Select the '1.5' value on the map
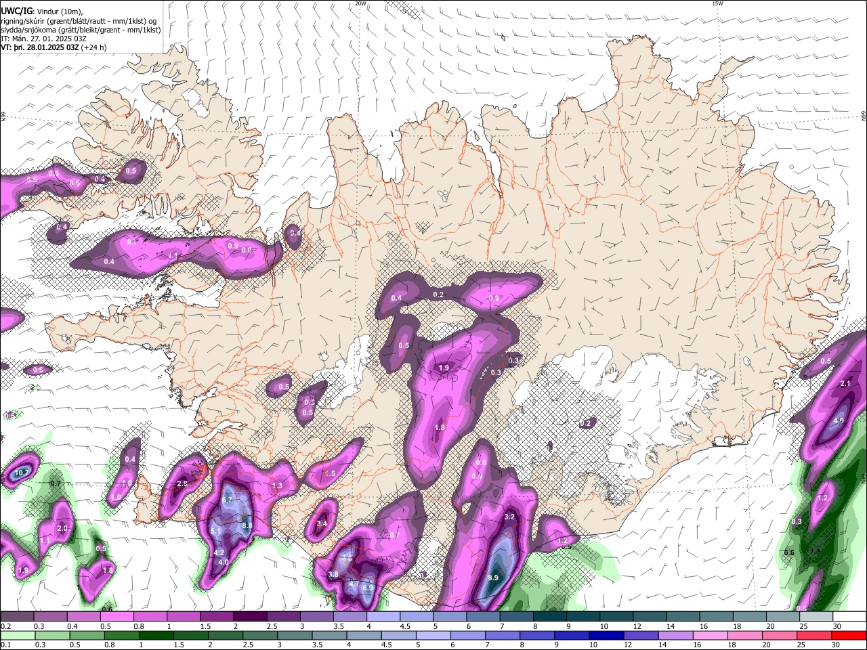Image resolution: width=867 pixels, height=650 pixels. (x=330, y=474)
